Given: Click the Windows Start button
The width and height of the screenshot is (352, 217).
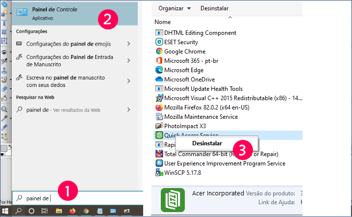Looking at the screenshot, I should (5, 211).
